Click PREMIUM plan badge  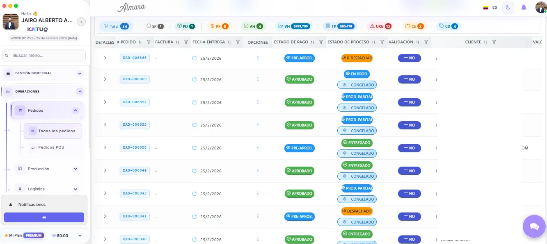[x=34, y=235]
